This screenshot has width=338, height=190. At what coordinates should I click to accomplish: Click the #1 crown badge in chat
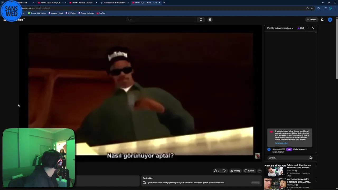tap(289, 149)
